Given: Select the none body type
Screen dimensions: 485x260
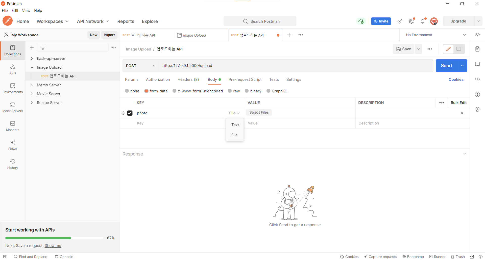Looking at the screenshot, I should coord(127,91).
